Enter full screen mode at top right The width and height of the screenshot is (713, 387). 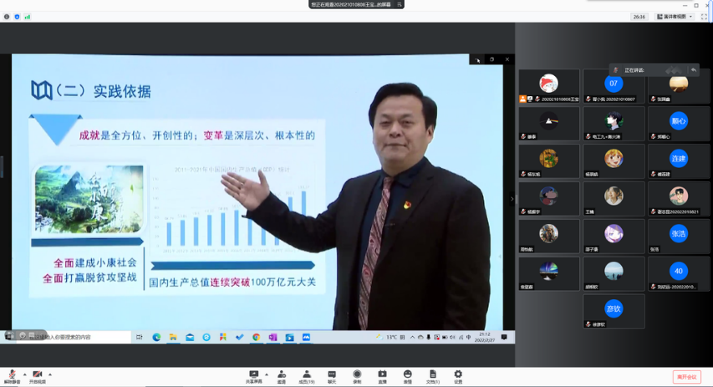(704, 17)
